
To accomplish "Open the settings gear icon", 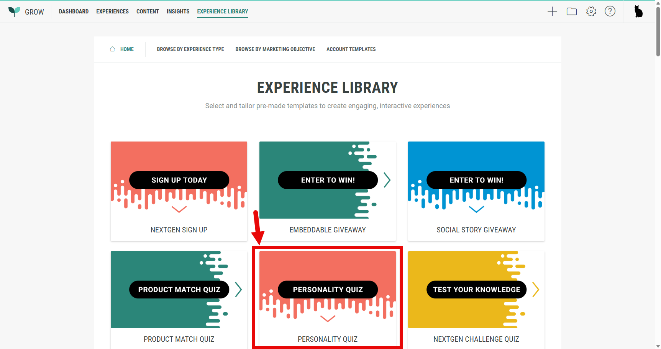I will pos(591,12).
